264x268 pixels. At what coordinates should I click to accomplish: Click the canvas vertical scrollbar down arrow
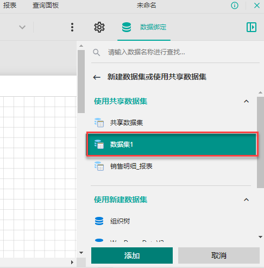click(x=81, y=253)
